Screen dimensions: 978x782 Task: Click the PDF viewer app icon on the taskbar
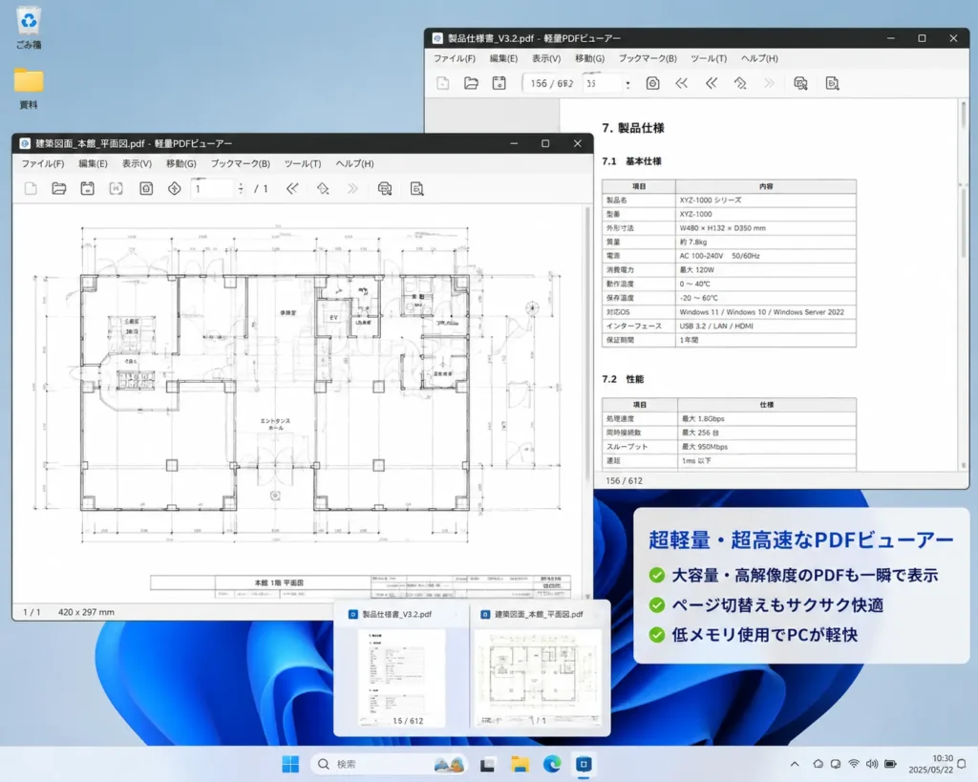[x=584, y=764]
